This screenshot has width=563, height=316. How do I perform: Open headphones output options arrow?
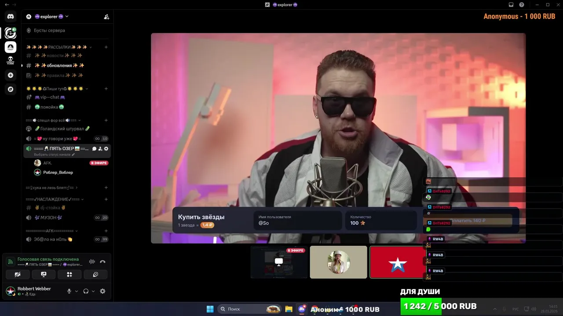click(93, 291)
